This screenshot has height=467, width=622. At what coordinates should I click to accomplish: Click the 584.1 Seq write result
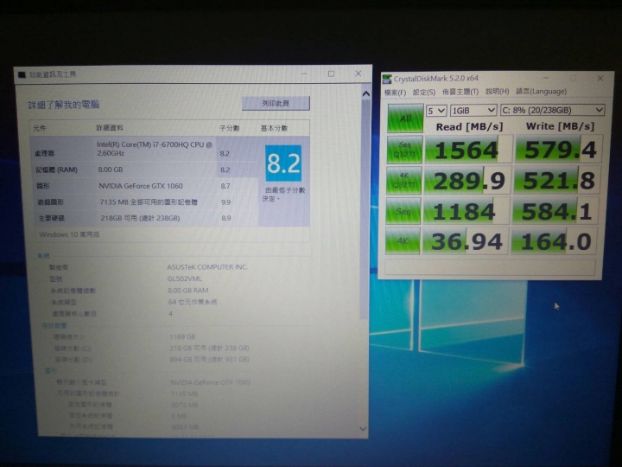(555, 211)
